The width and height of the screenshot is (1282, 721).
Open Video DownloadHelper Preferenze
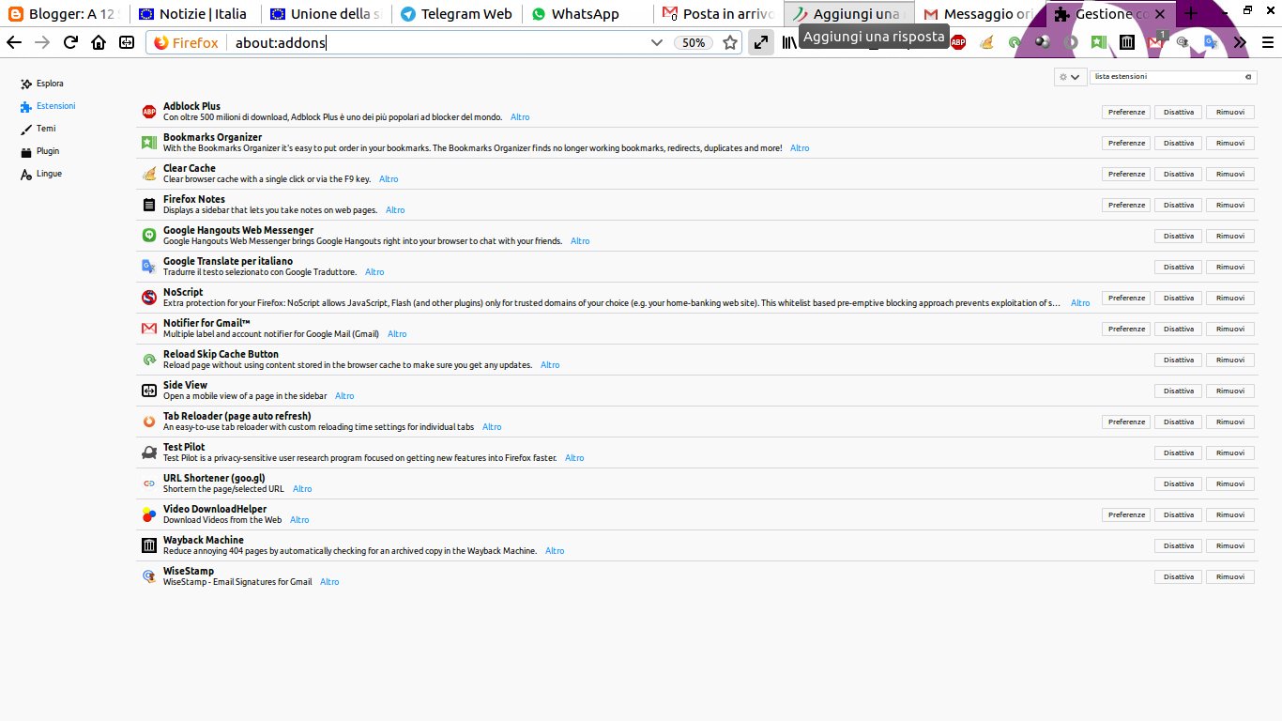[x=1126, y=514]
